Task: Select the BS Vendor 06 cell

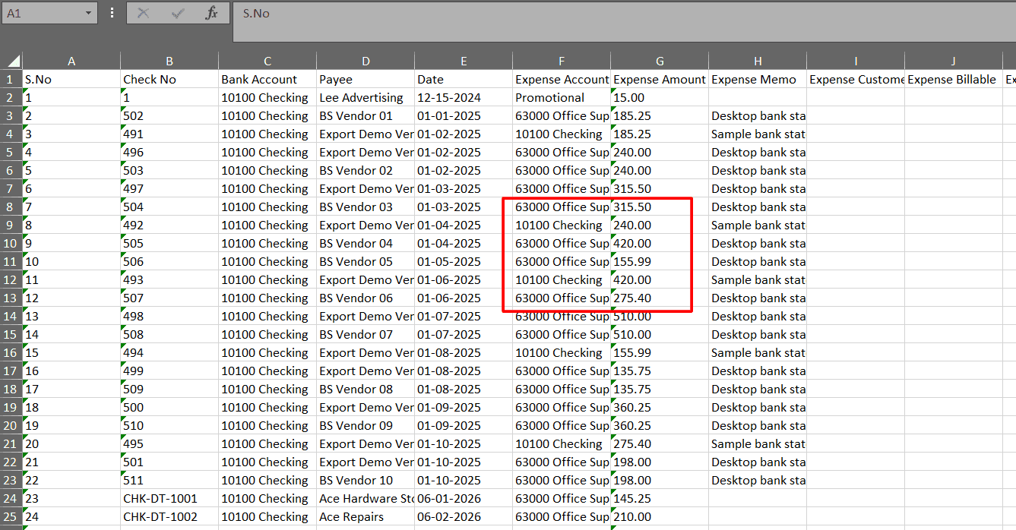Action: (x=366, y=298)
